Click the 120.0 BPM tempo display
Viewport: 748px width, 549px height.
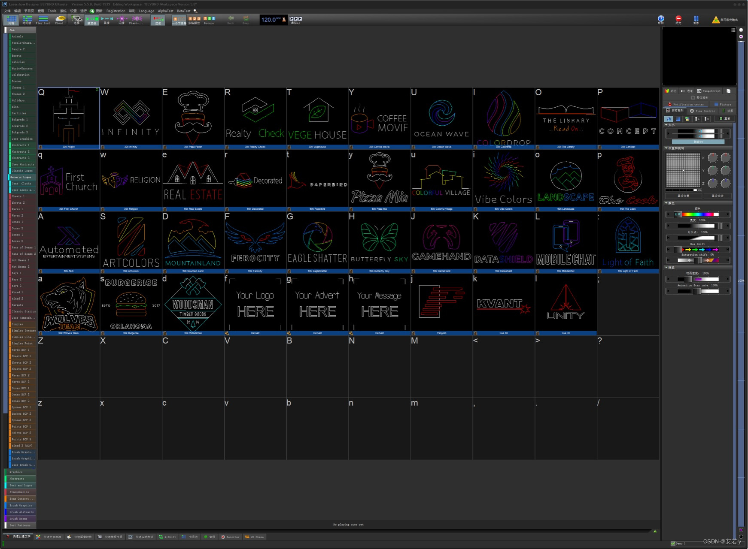coord(271,19)
